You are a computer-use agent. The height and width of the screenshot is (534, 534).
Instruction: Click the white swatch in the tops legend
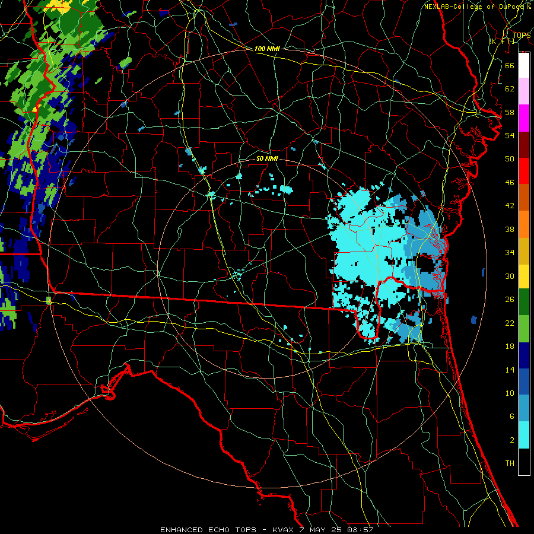(524, 65)
